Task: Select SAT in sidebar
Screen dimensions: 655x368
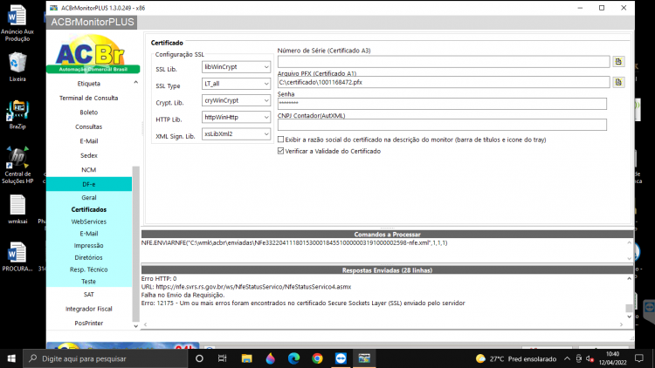Action: point(88,295)
